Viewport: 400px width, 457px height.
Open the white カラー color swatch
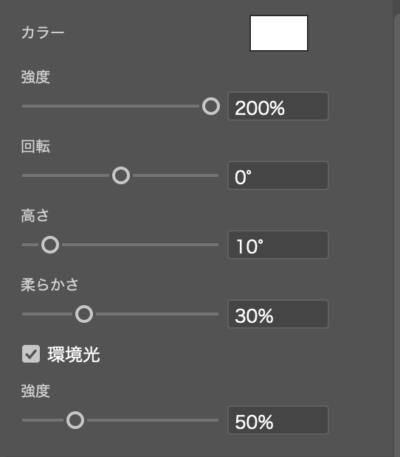(279, 33)
